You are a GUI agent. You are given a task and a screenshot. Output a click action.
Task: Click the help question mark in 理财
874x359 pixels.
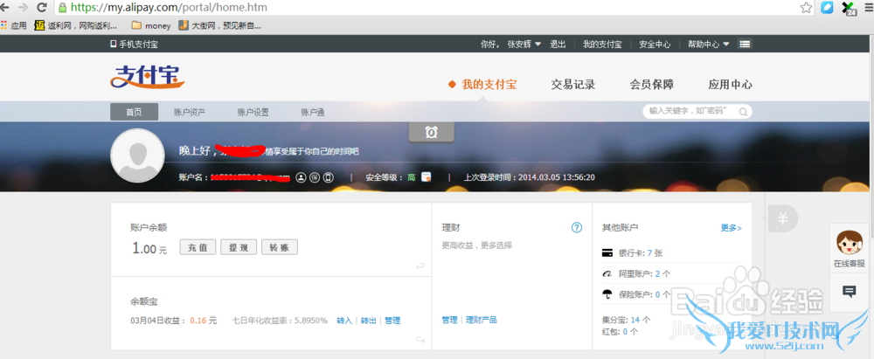click(x=577, y=227)
